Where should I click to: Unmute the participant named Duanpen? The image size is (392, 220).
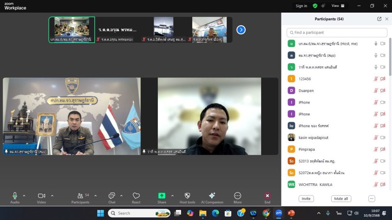(x=376, y=91)
